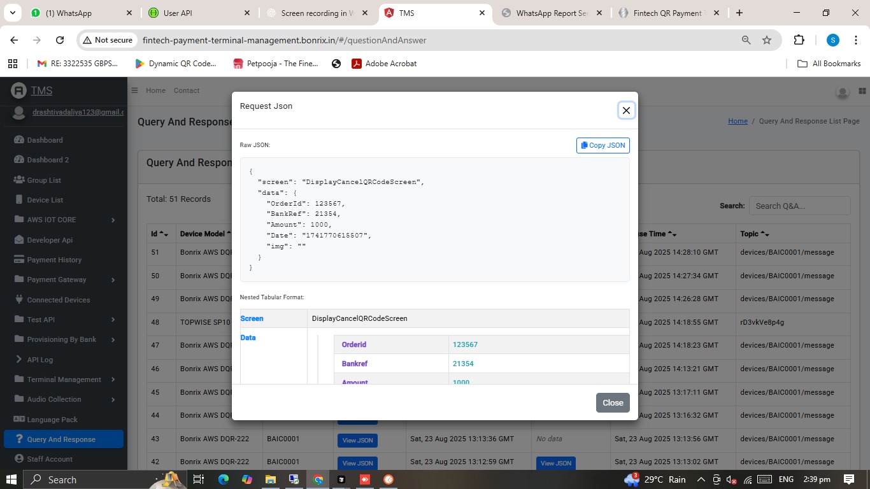Select the Group List people icon
Image resolution: width=870 pixels, height=489 pixels.
click(x=19, y=180)
